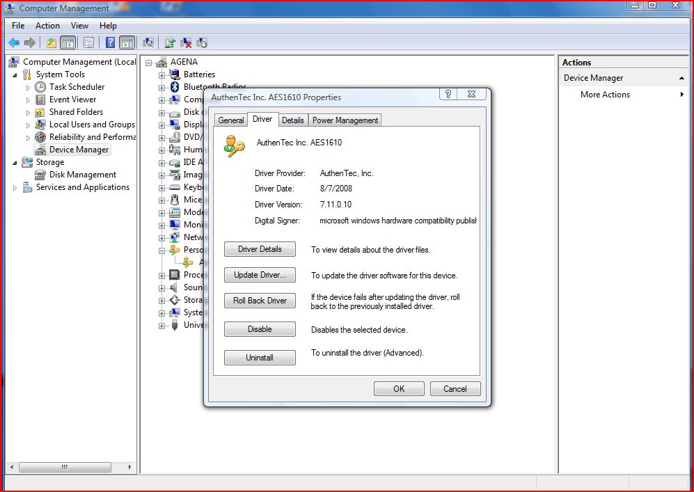
Task: Toggle the Show/Hide Console Tree toolbar icon
Action: click(x=68, y=43)
